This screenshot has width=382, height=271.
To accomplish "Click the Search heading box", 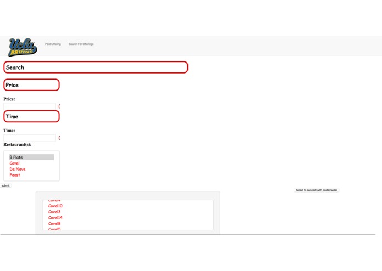I will tap(96, 67).
